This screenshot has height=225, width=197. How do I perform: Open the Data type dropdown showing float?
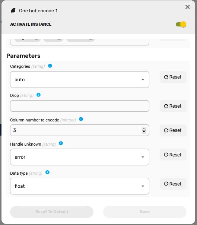coord(80,186)
